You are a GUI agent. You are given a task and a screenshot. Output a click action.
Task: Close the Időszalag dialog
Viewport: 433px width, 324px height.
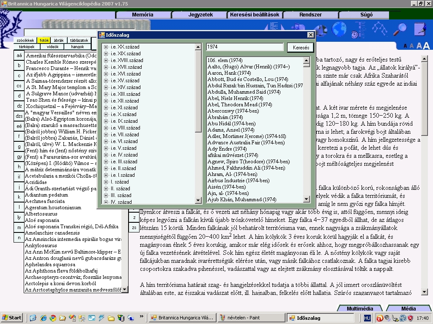[x=311, y=35]
